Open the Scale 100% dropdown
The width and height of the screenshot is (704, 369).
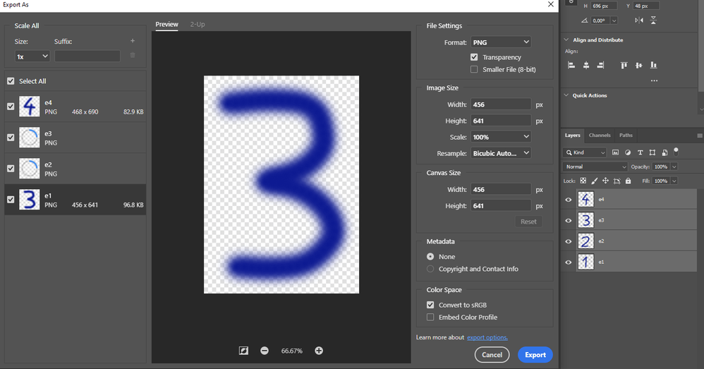pyautogui.click(x=501, y=137)
